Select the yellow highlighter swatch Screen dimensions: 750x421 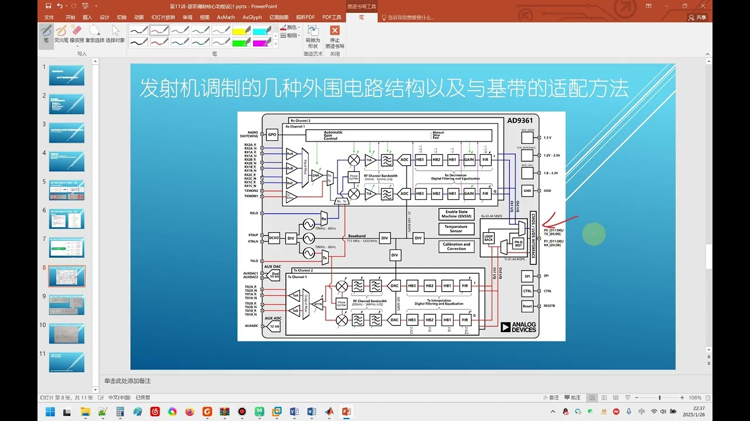tap(241, 30)
